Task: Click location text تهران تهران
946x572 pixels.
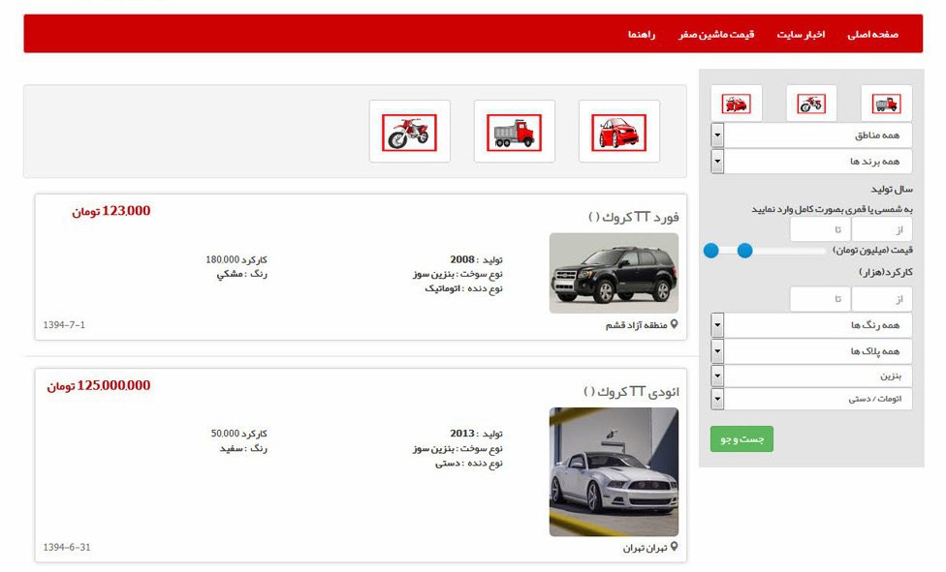Action: click(x=645, y=548)
